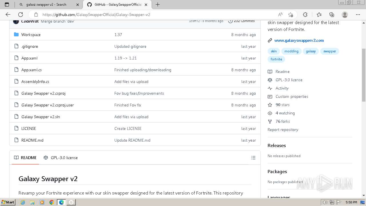Viewport: 366px width, 206px height.
Task: Open README.md file in list
Action: [32, 140]
